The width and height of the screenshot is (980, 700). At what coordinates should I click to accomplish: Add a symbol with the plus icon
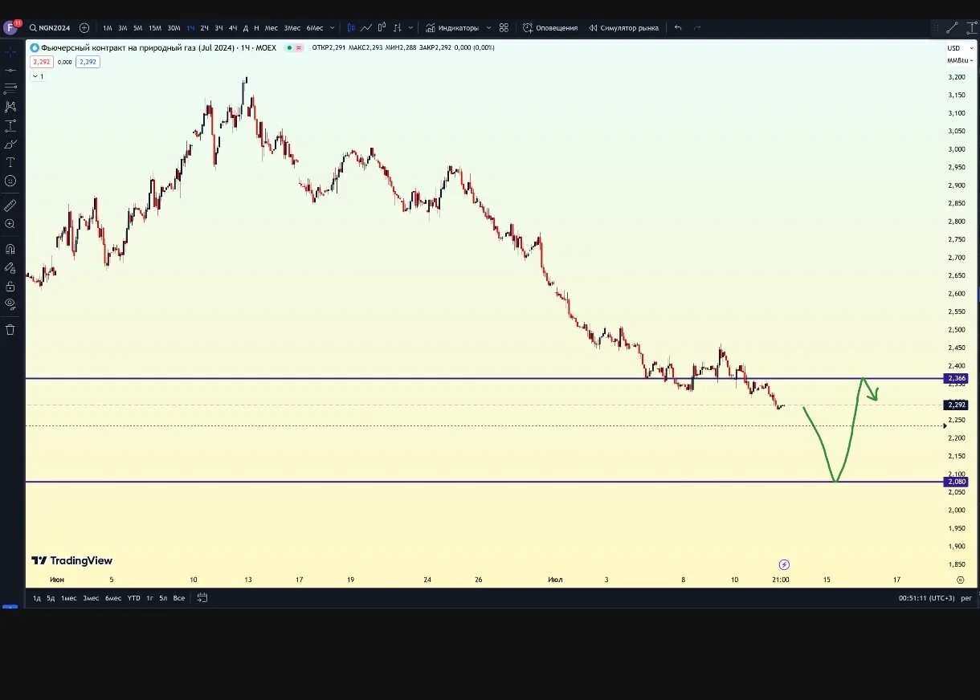pyautogui.click(x=84, y=28)
